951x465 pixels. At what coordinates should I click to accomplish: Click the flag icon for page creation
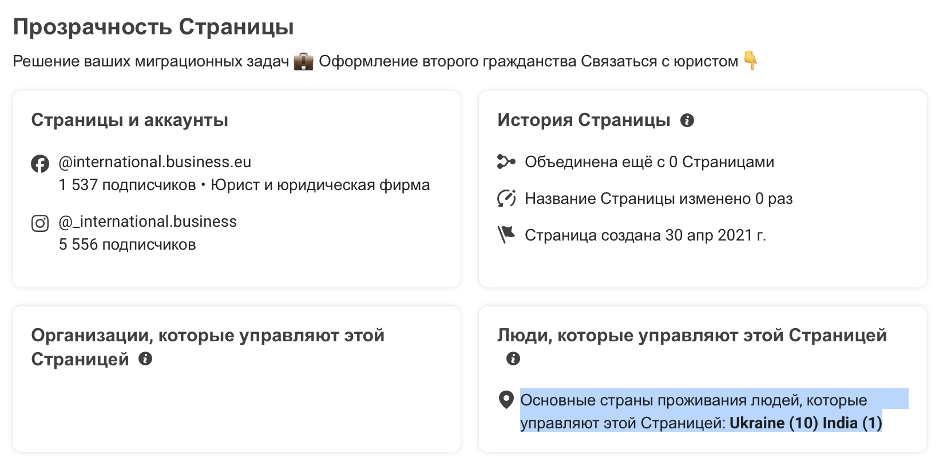click(506, 235)
